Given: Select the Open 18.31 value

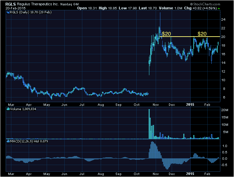Looking at the screenshot, I should click(87, 8).
